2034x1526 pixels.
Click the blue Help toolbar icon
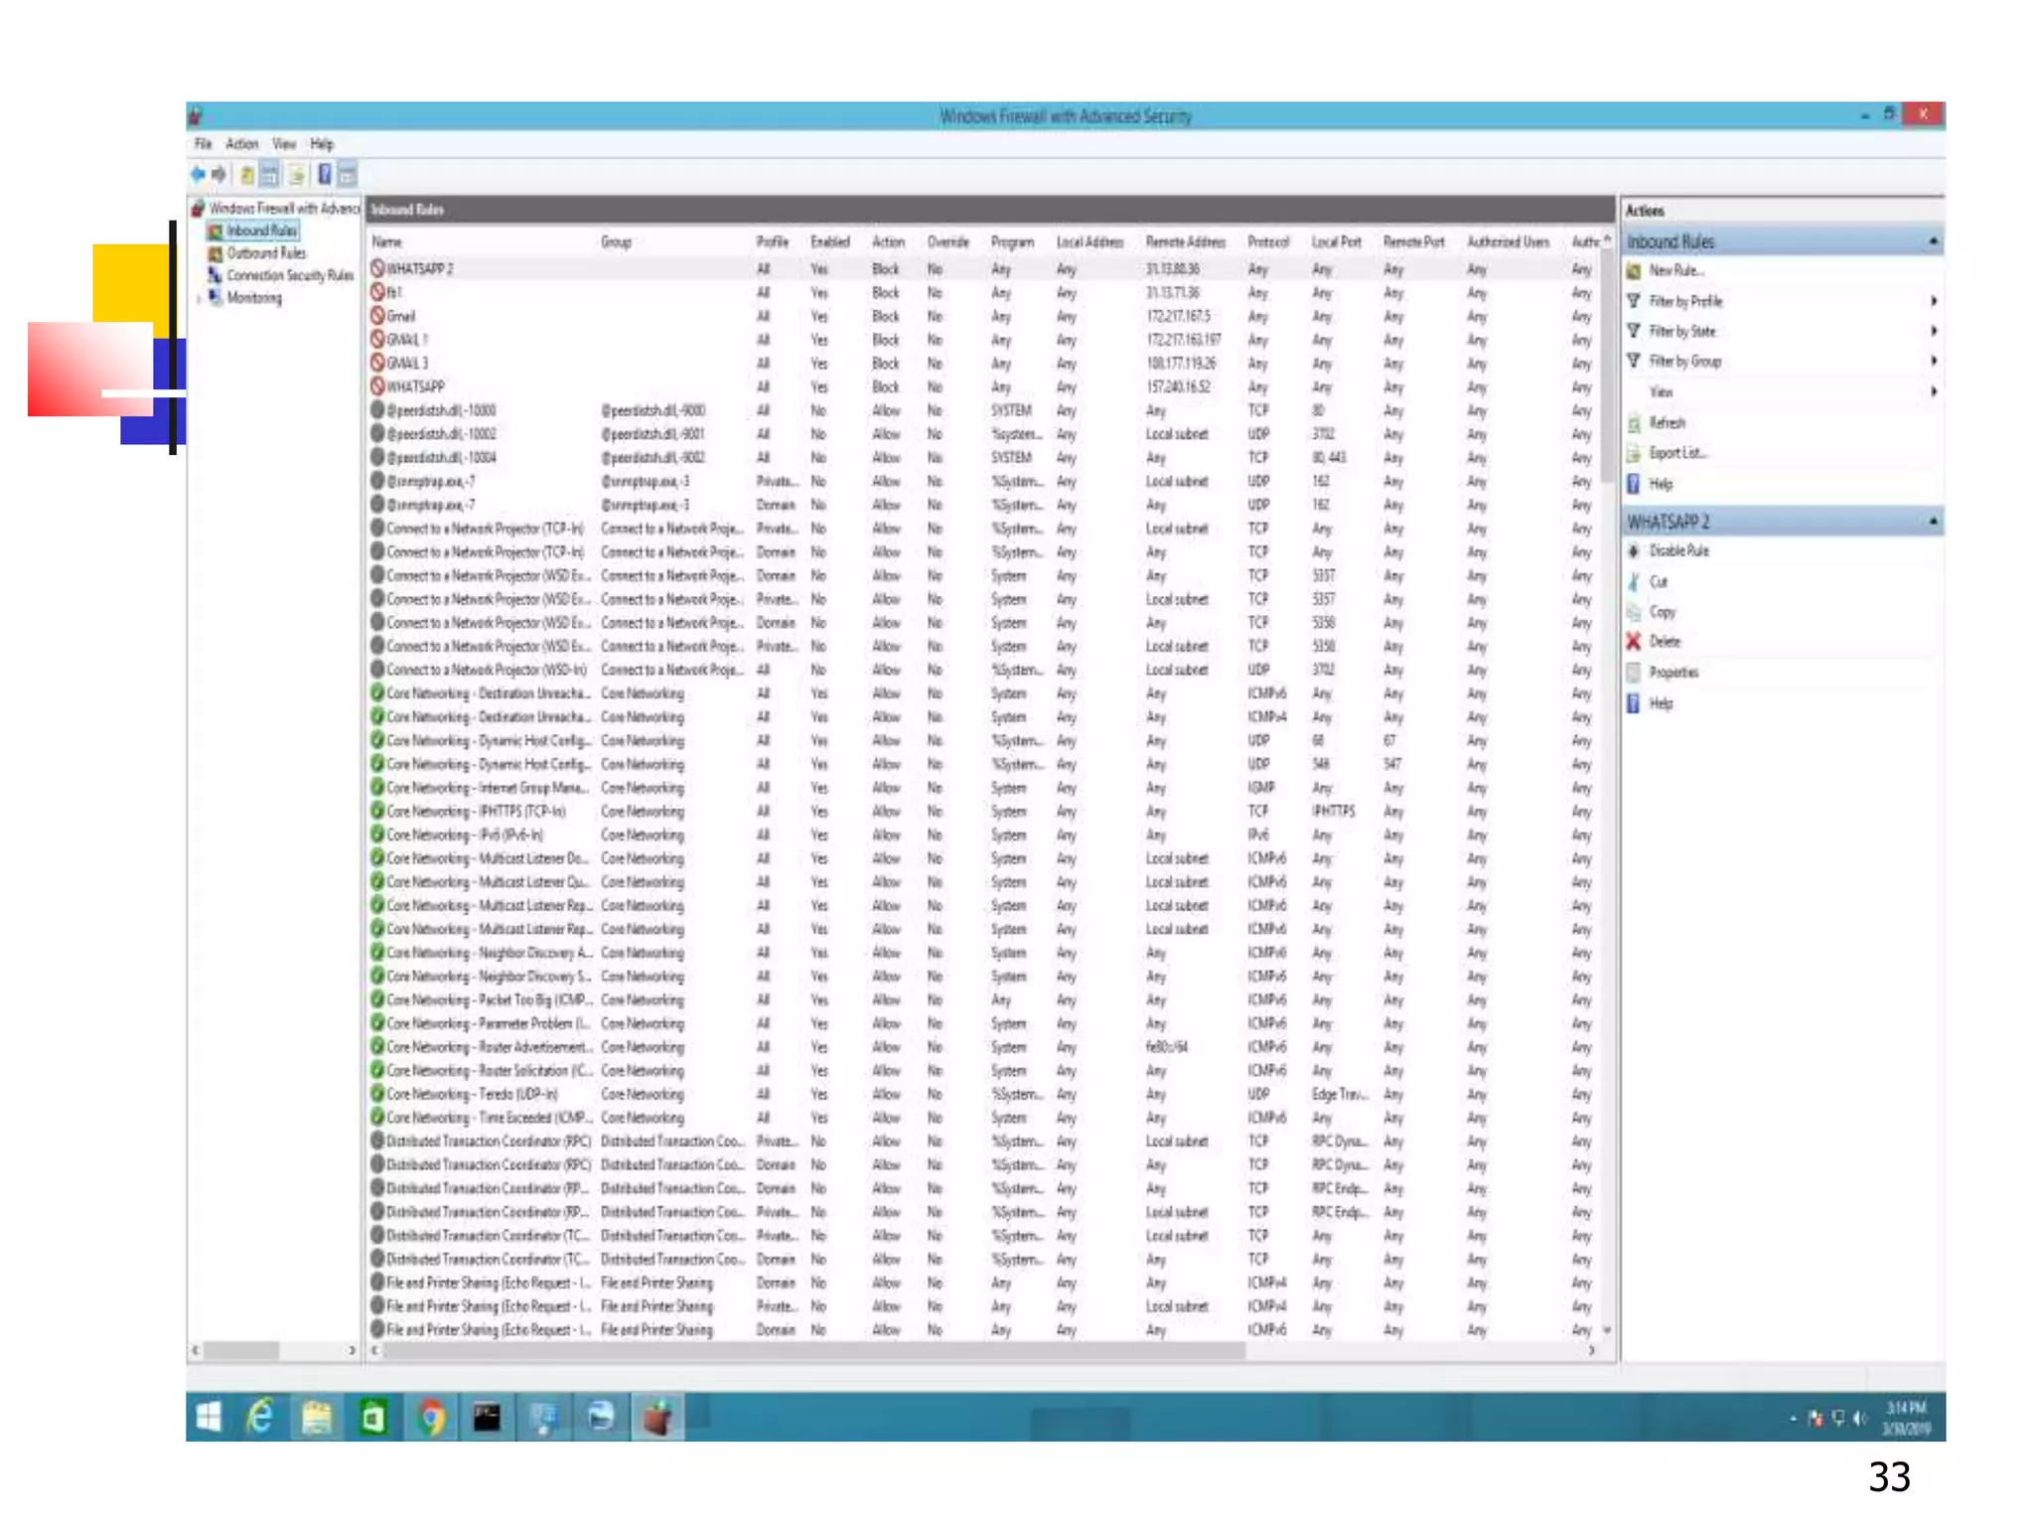[324, 175]
